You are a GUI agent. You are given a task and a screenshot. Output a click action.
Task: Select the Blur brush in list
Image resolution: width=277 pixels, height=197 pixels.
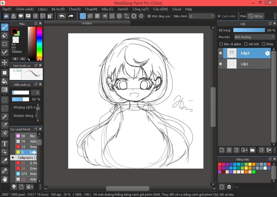tap(32, 136)
